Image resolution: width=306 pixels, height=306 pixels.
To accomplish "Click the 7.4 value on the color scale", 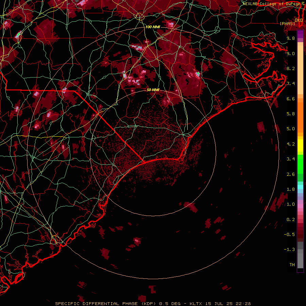I will click(291, 84).
